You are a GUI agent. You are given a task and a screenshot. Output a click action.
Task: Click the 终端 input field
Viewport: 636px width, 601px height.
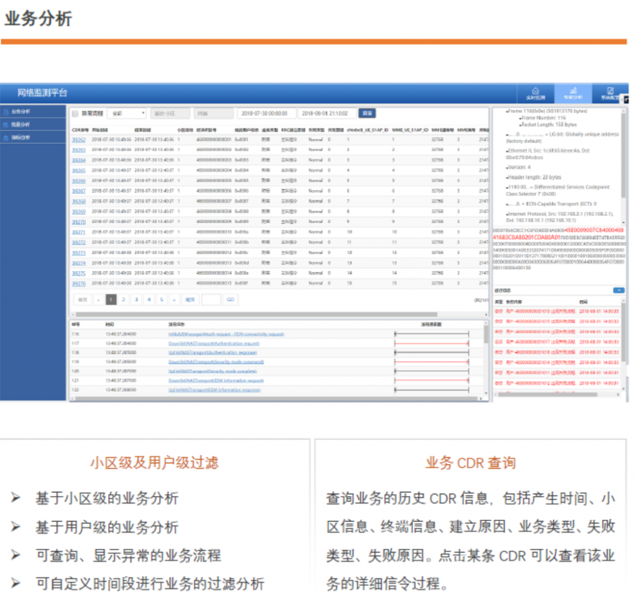point(214,114)
